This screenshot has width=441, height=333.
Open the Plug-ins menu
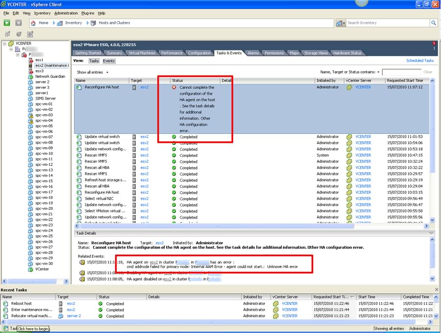pyautogui.click(x=88, y=13)
